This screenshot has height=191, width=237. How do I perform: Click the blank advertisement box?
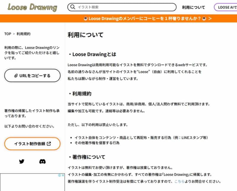32,182
